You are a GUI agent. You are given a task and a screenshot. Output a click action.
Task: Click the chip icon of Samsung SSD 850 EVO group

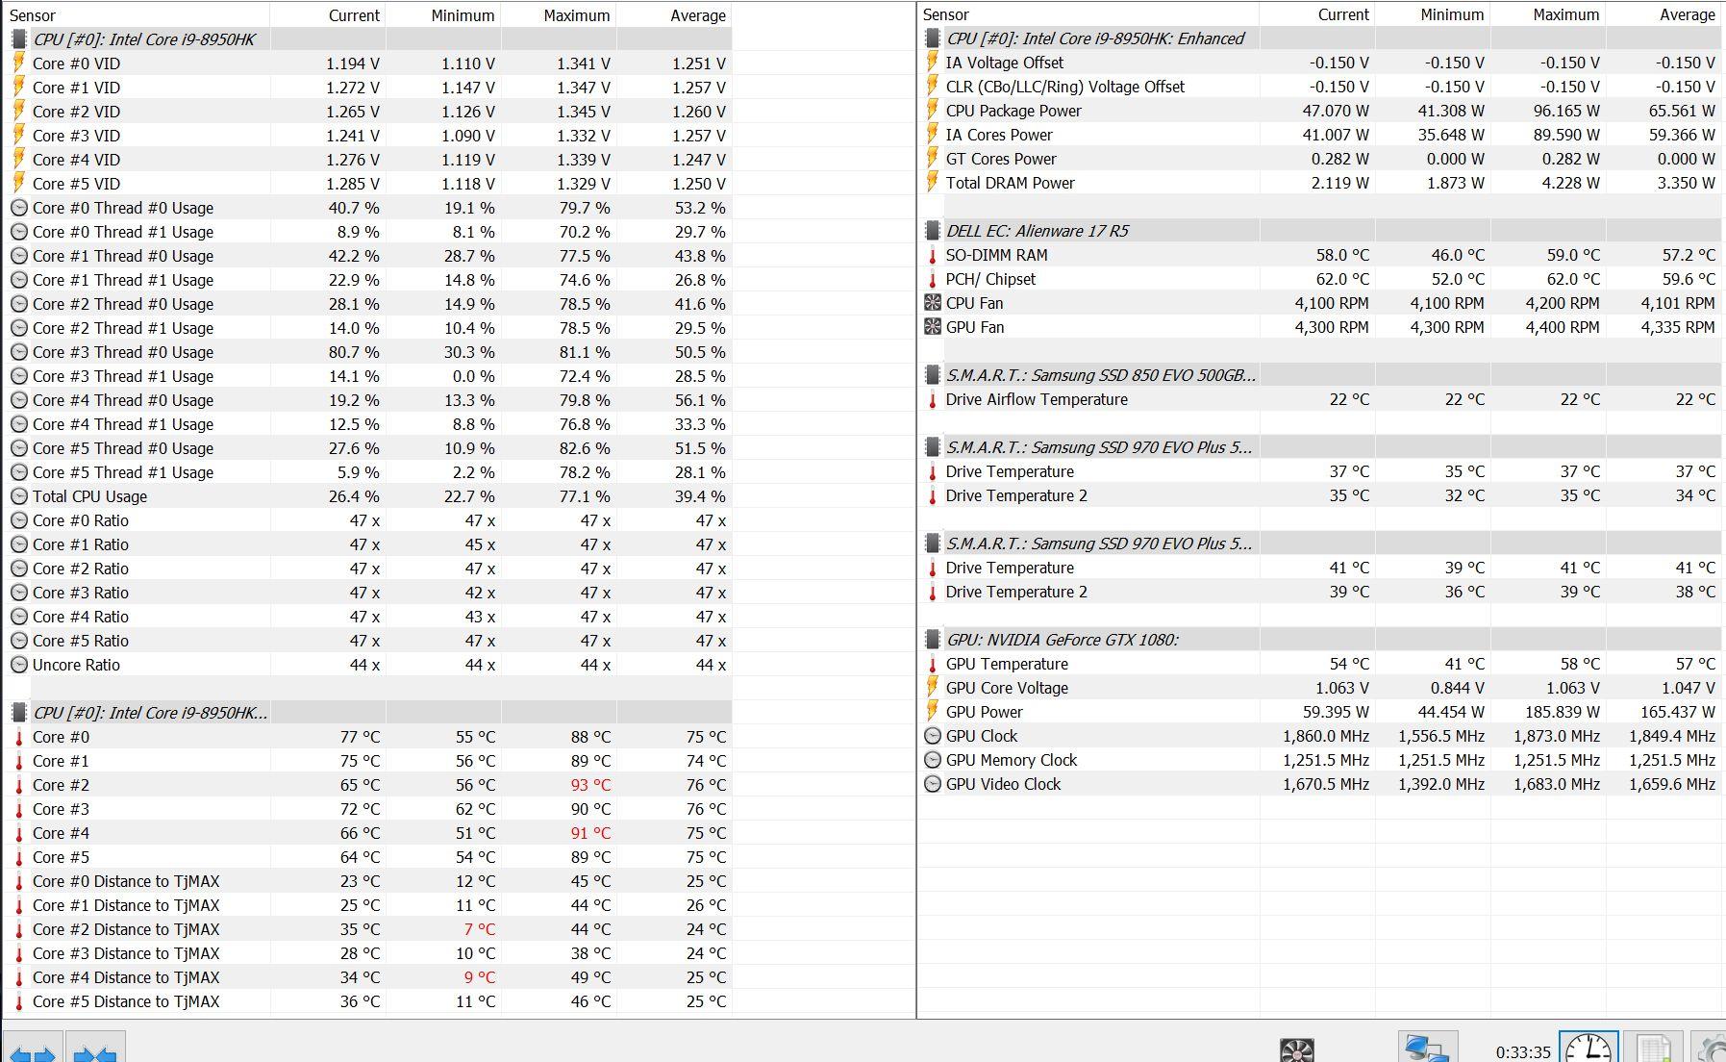coord(932,375)
